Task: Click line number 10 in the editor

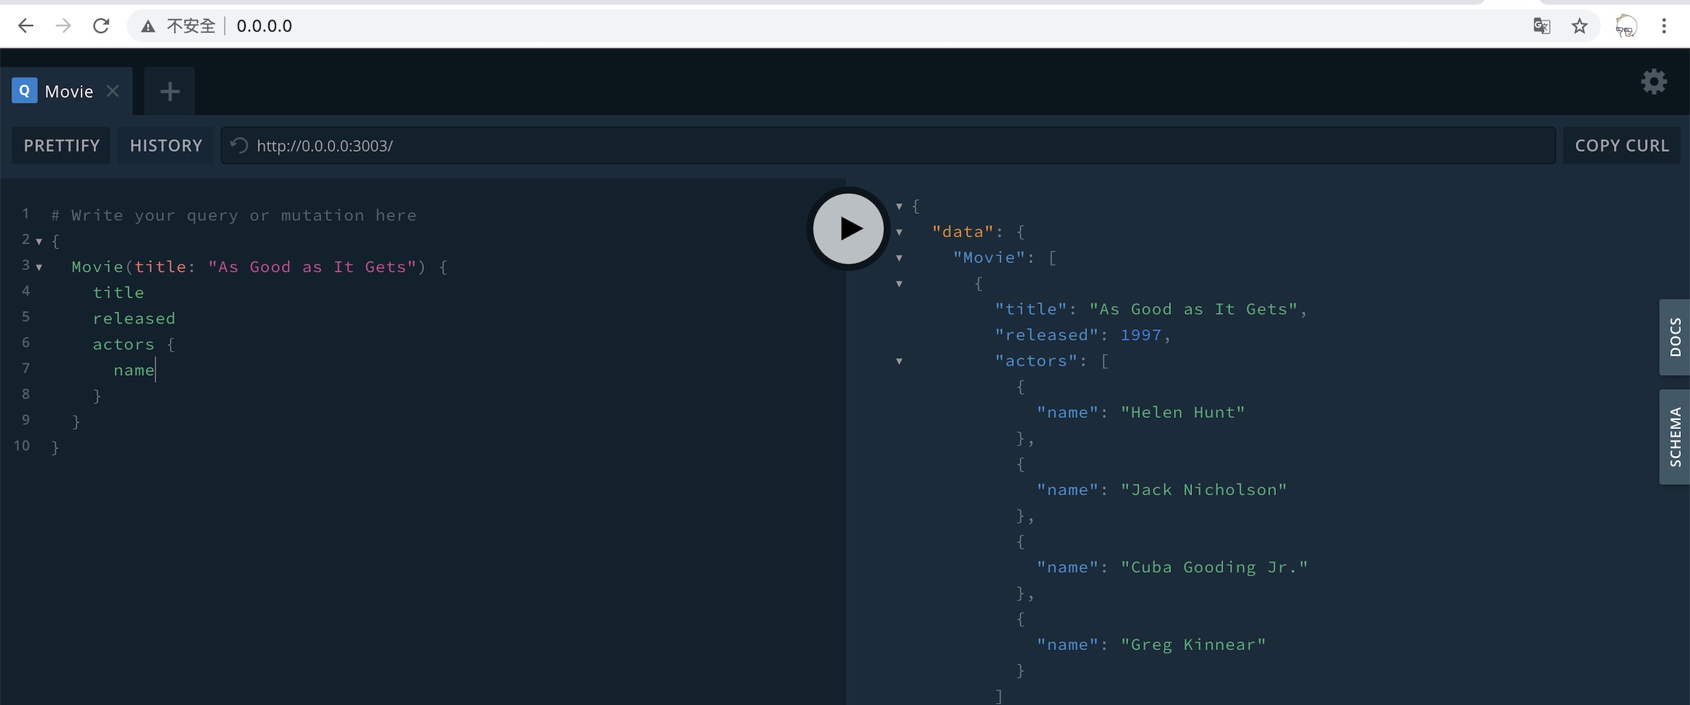Action: (22, 446)
